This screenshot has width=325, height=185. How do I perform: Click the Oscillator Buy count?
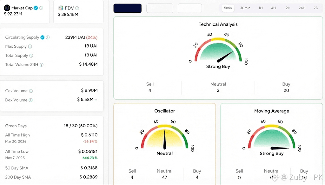click(197, 177)
